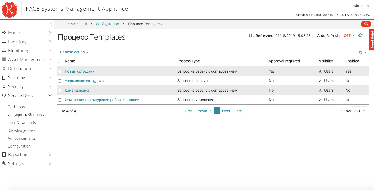Open the Choose Action dropdown
Screen dimensions: 374x190
pos(74,52)
